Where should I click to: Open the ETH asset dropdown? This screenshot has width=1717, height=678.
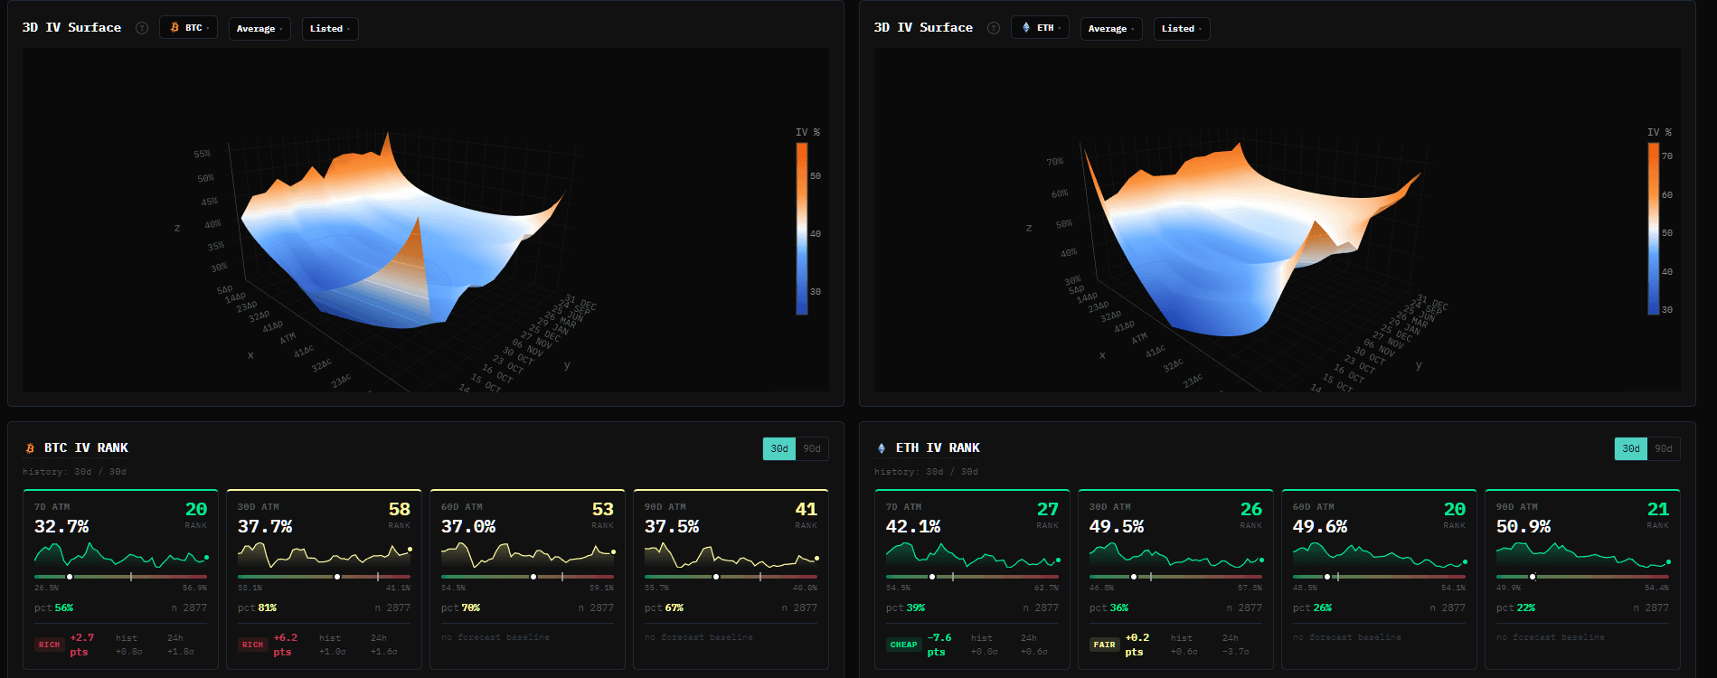pyautogui.click(x=1041, y=28)
